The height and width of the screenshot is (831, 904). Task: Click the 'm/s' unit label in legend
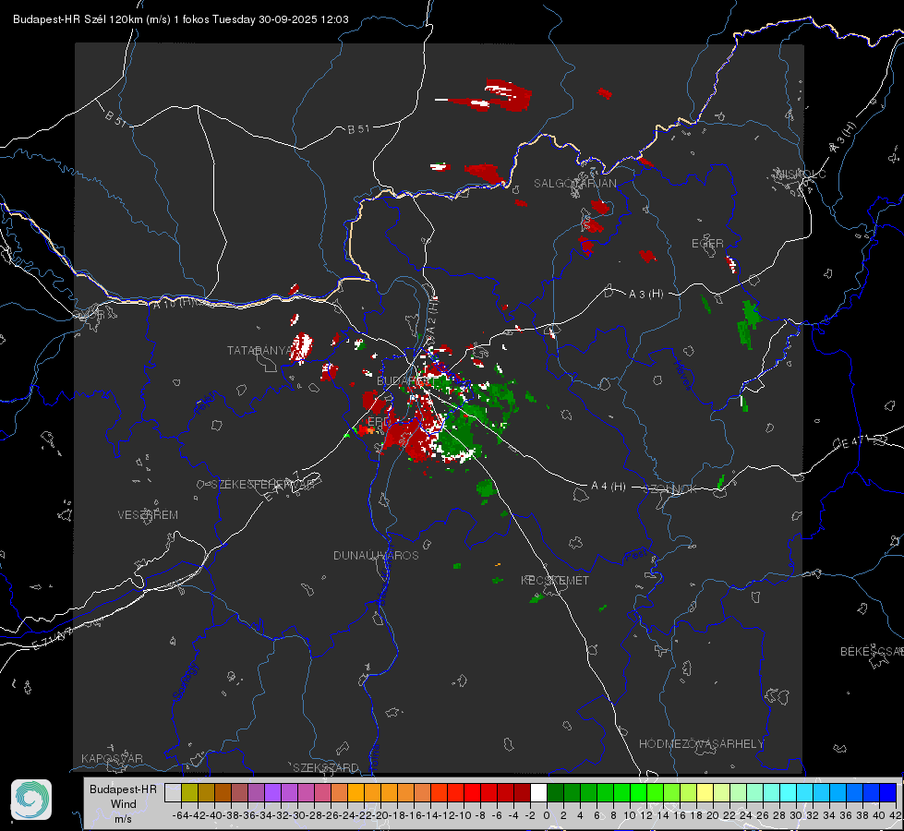tap(123, 819)
